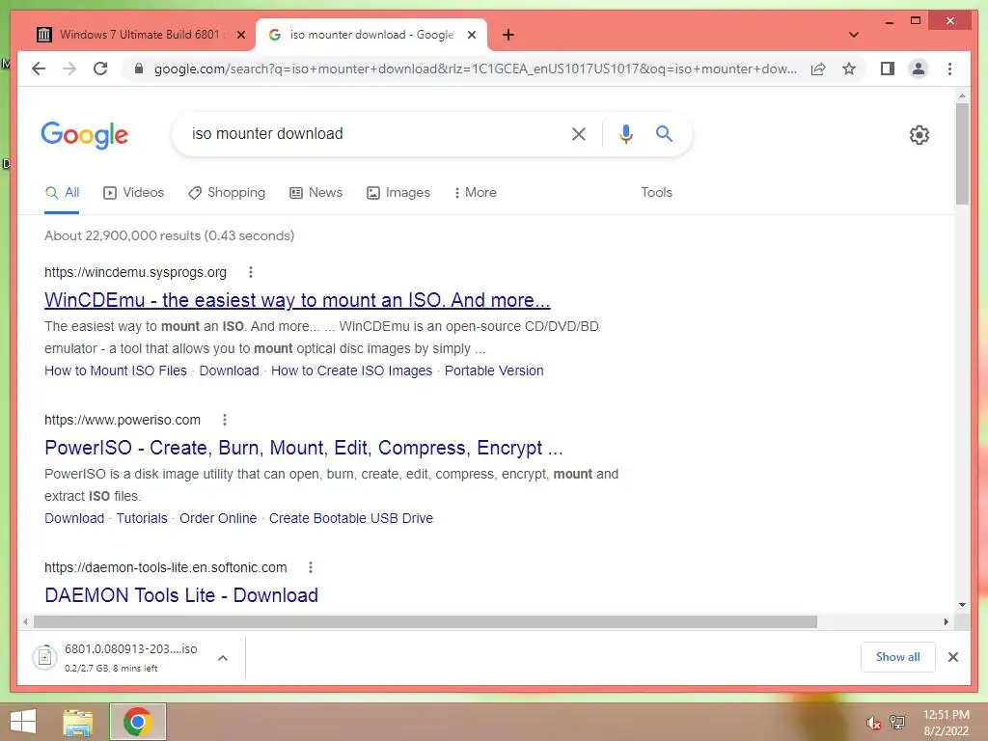Open options for the poweriso.com result
The width and height of the screenshot is (988, 741).
[225, 420]
